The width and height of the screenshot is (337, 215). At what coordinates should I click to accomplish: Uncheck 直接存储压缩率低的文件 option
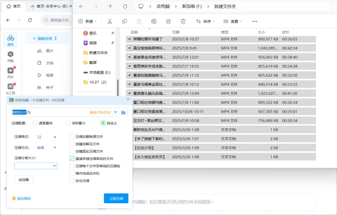pyautogui.click(x=72, y=159)
